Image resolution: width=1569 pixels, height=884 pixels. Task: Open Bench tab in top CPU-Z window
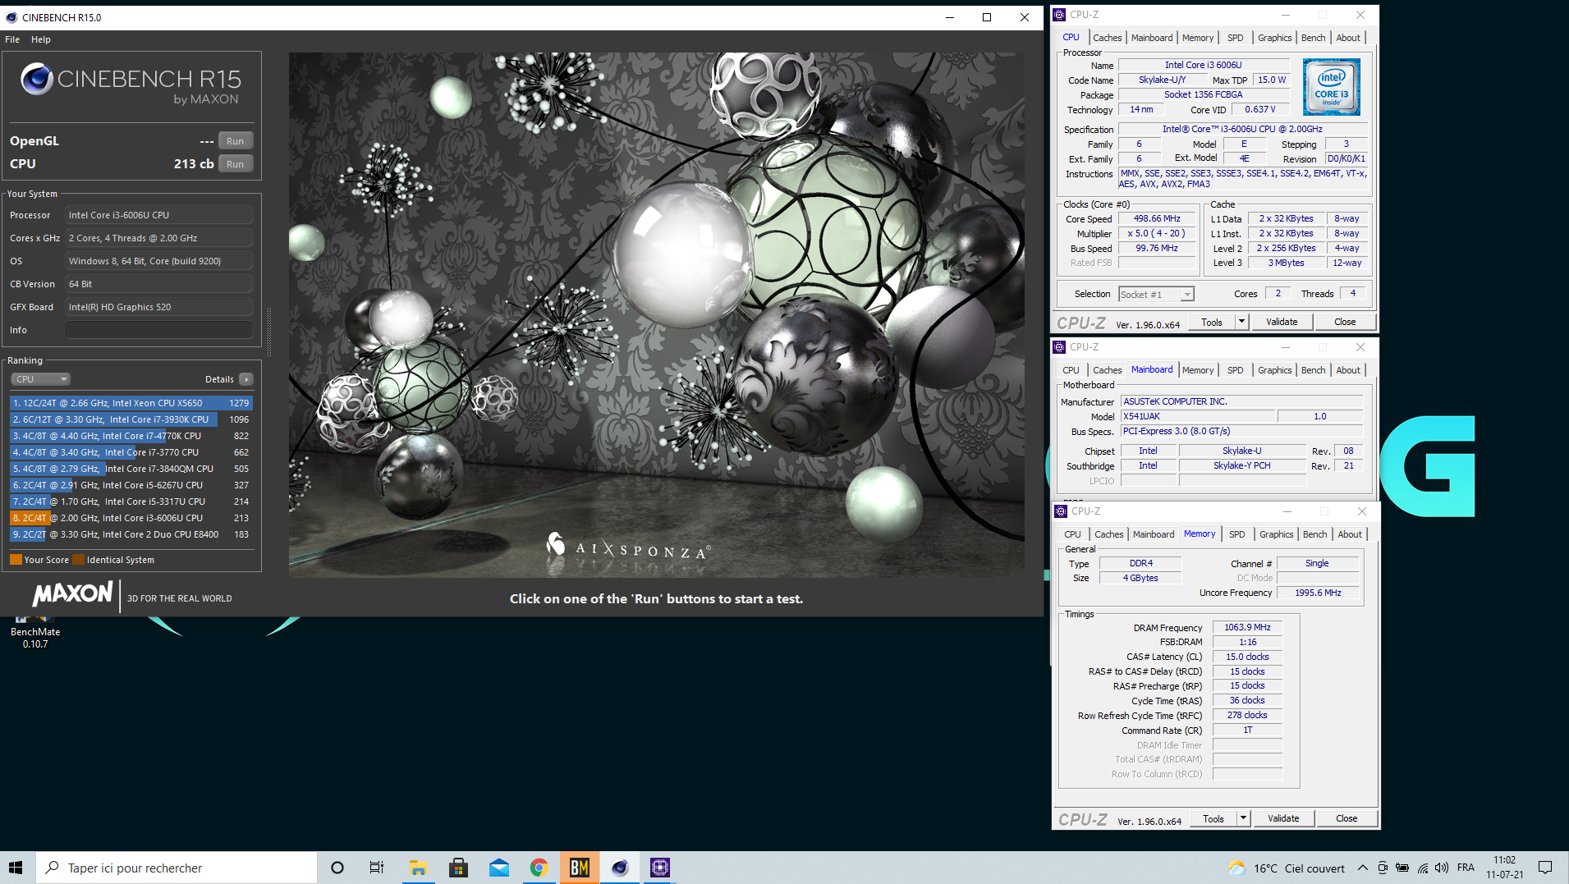[x=1313, y=38]
